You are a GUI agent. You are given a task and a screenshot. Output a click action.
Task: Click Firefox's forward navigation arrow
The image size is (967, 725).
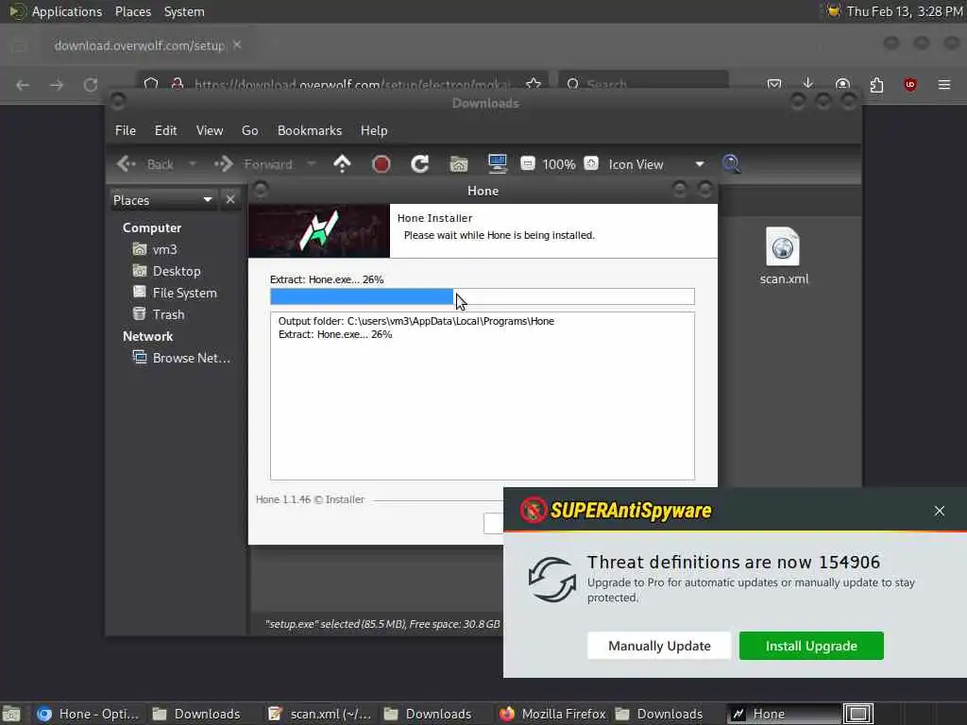point(57,84)
